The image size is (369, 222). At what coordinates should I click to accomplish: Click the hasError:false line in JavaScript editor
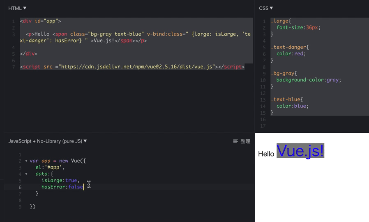click(x=62, y=187)
